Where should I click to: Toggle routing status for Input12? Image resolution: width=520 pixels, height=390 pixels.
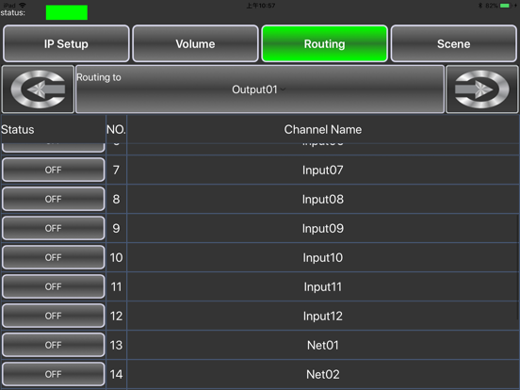click(x=53, y=316)
